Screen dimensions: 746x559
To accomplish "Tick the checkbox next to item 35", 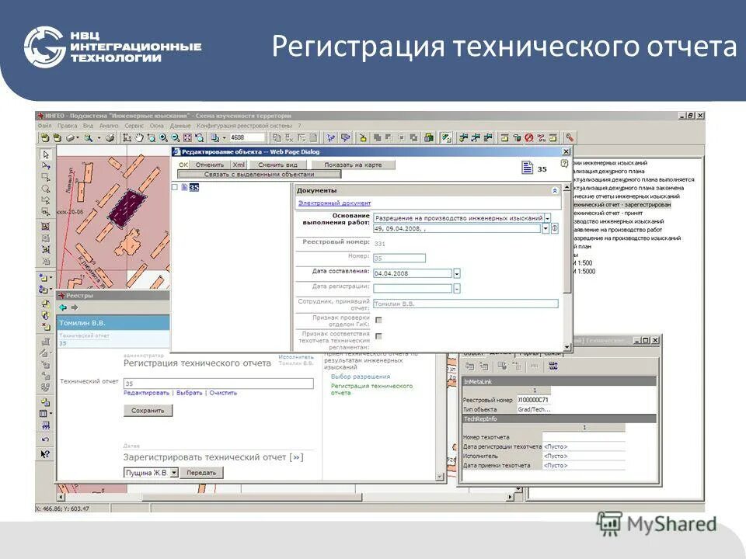I will pyautogui.click(x=174, y=187).
